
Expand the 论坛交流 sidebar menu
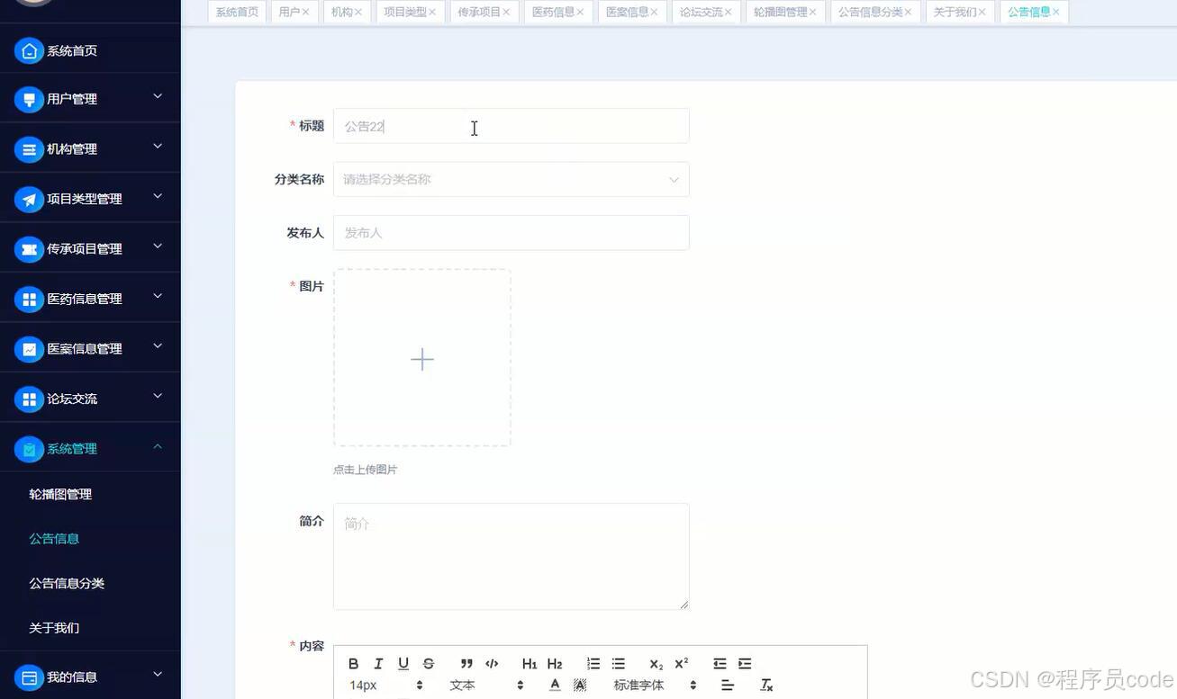(x=90, y=399)
